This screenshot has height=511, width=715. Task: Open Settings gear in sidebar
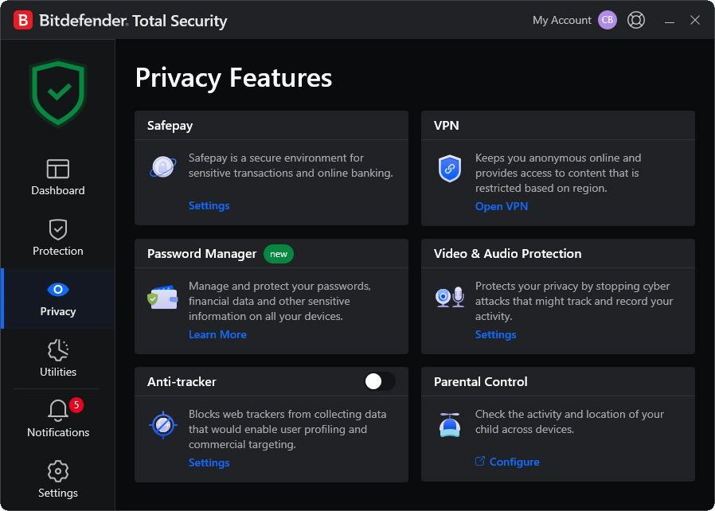click(57, 479)
